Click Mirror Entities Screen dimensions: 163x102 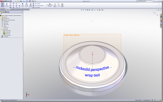pyautogui.click(x=36, y=4)
